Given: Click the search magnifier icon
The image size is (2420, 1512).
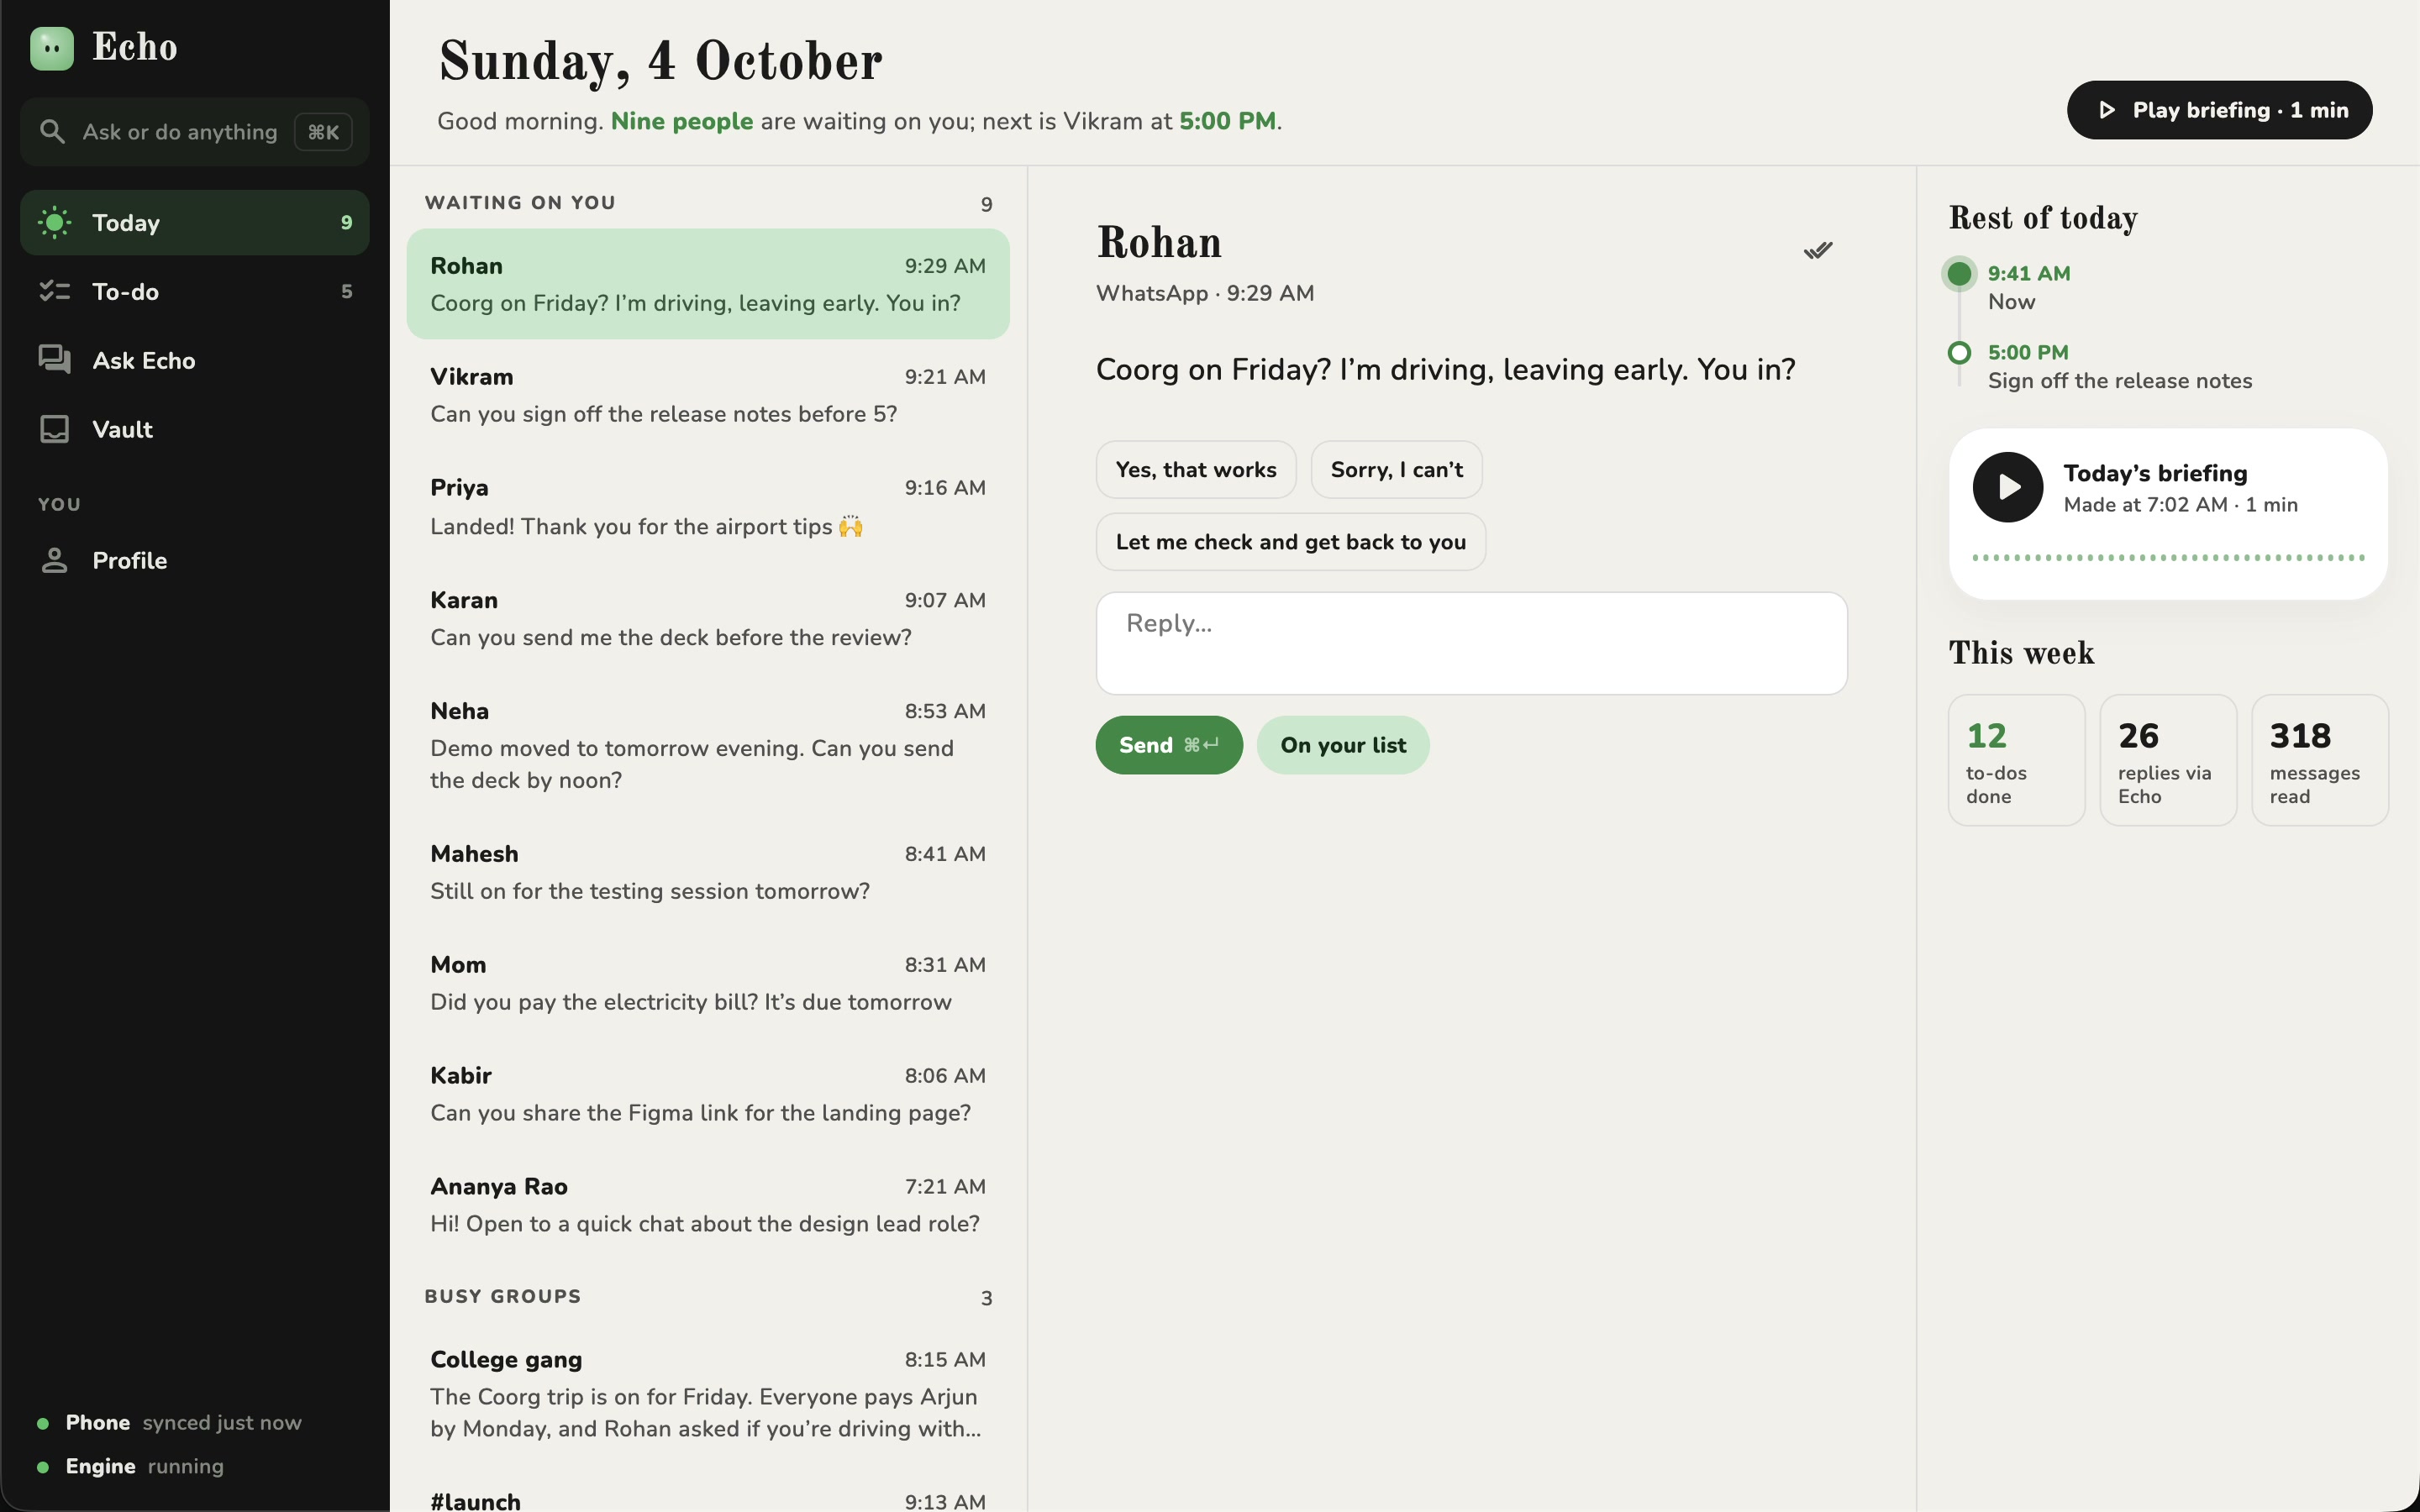Looking at the screenshot, I should click(52, 131).
